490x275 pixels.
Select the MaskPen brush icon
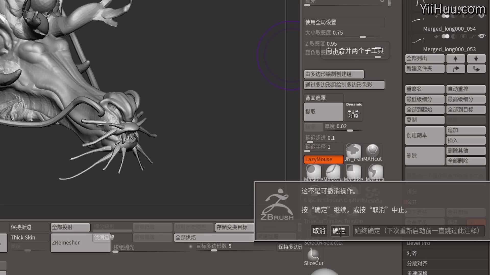coord(313,171)
